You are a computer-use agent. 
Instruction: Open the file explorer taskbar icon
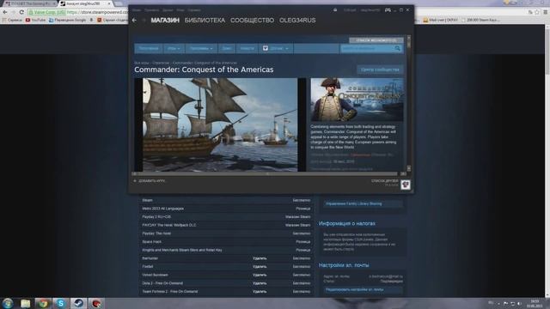click(25, 303)
